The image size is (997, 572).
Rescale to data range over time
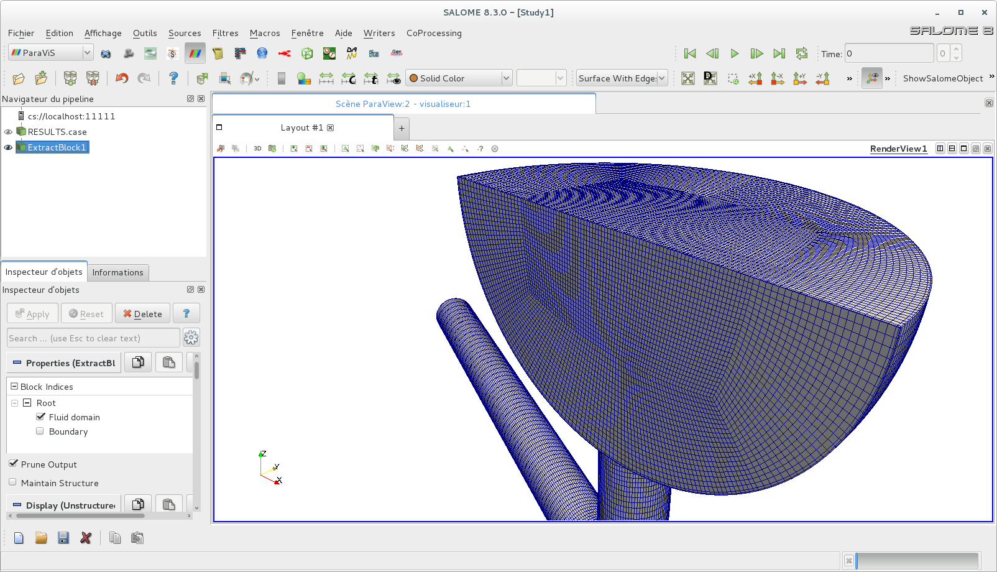tap(371, 78)
